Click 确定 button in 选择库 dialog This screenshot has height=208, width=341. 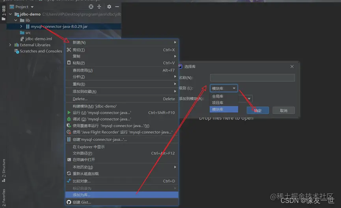[258, 110]
